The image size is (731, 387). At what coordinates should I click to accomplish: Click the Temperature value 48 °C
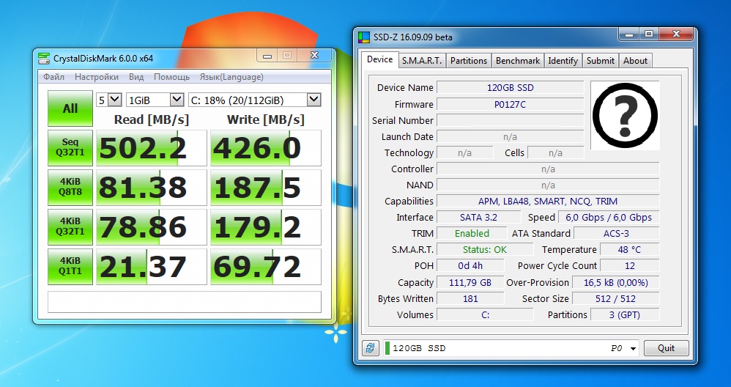click(629, 249)
